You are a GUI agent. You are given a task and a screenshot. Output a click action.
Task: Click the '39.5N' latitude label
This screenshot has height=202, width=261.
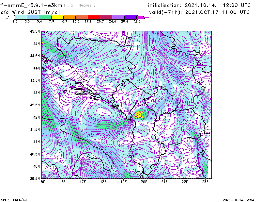click(35, 178)
